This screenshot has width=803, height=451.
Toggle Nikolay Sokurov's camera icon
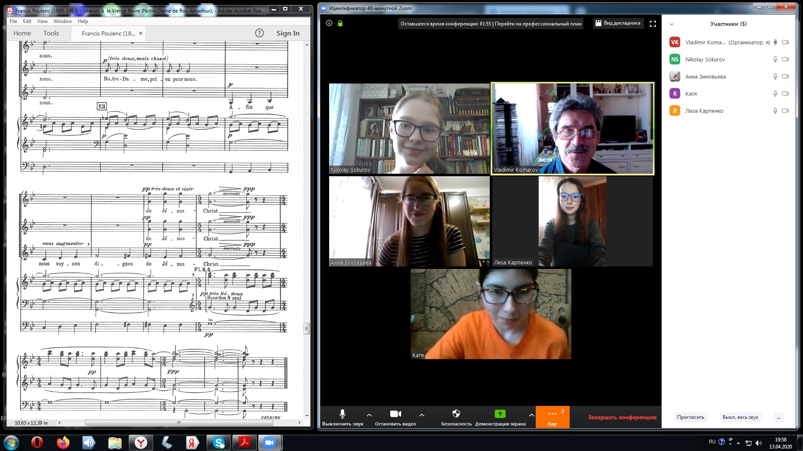point(785,59)
